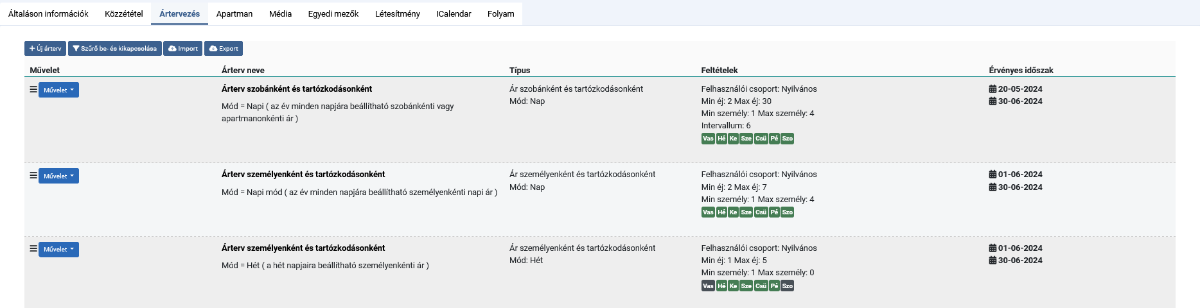Click the Feltételek column header
This screenshot has width=1200, height=308.
719,71
